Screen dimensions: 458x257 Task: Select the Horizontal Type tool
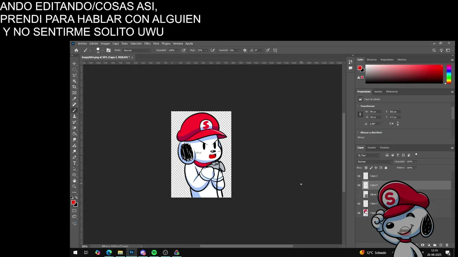(x=74, y=163)
